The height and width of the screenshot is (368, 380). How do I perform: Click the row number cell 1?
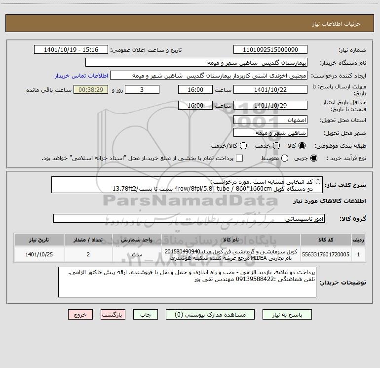[358, 254]
